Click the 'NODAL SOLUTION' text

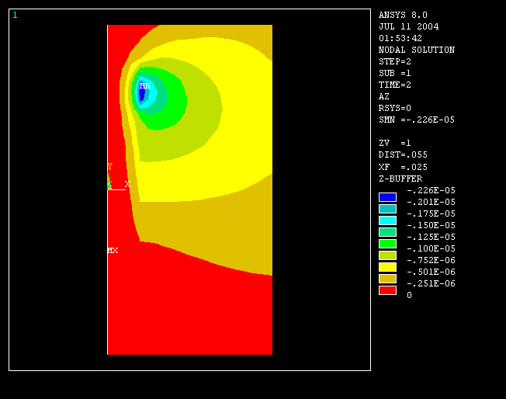[417, 50]
